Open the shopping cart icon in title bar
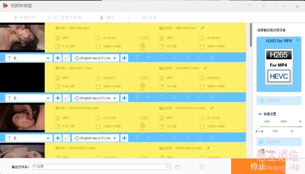The image size is (305, 174). pyautogui.click(x=263, y=5)
